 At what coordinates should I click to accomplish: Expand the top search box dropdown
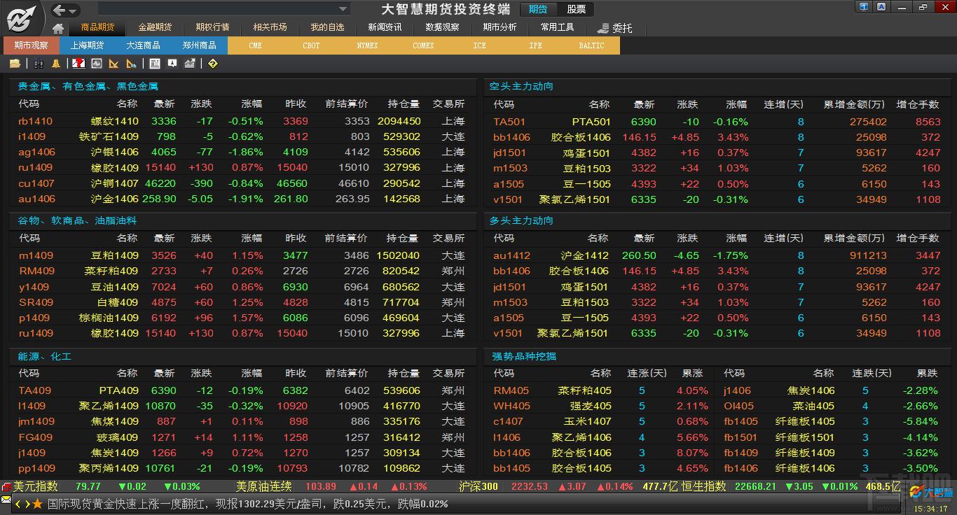(343, 9)
